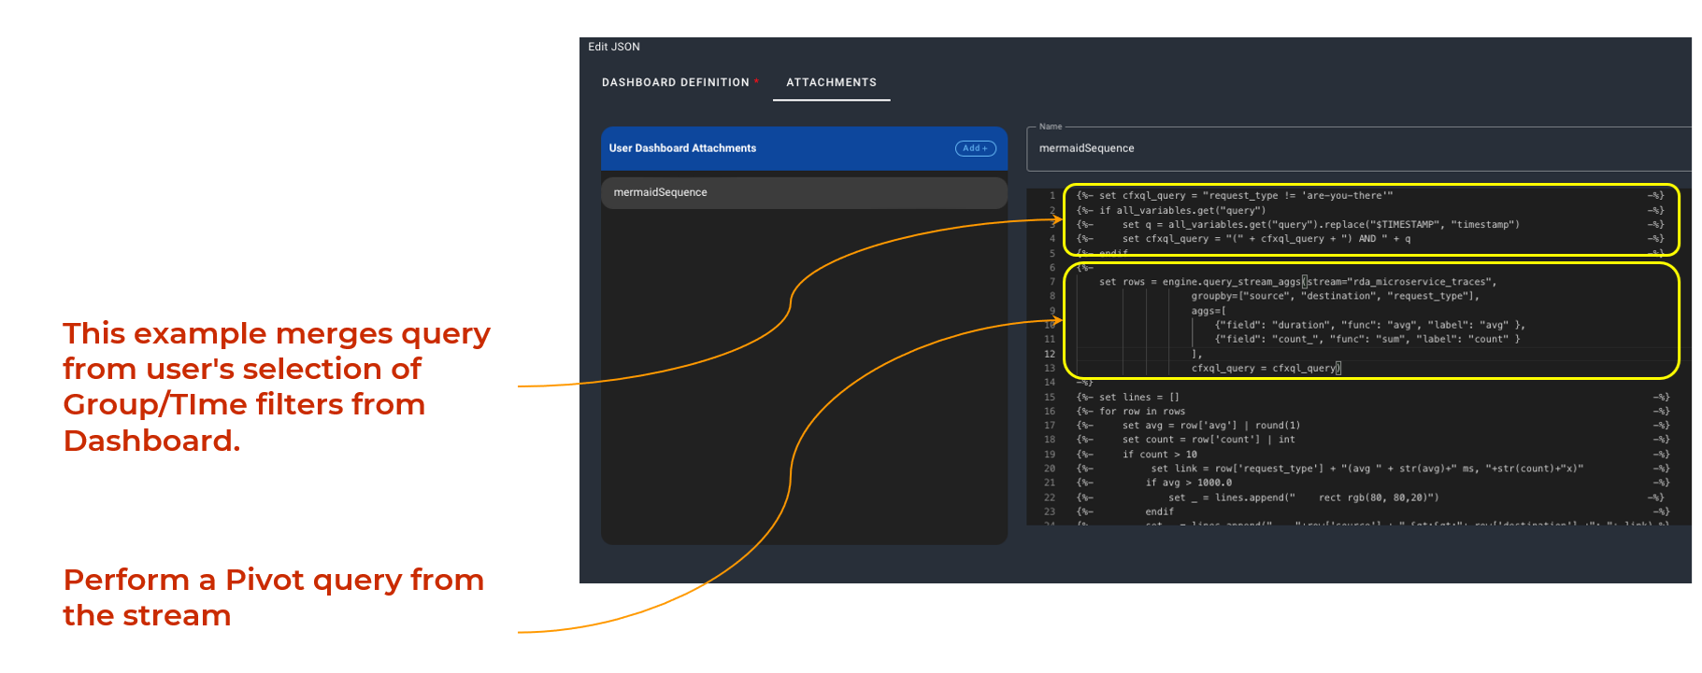
Task: Click line number 18 in the editor gutter
Action: 1050,440
